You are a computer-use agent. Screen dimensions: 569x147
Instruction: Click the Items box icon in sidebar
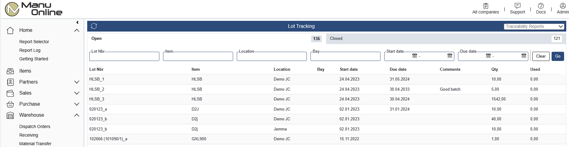(x=10, y=71)
